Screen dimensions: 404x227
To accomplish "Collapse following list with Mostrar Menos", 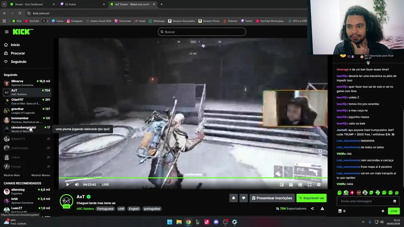I will pyautogui.click(x=41, y=175).
